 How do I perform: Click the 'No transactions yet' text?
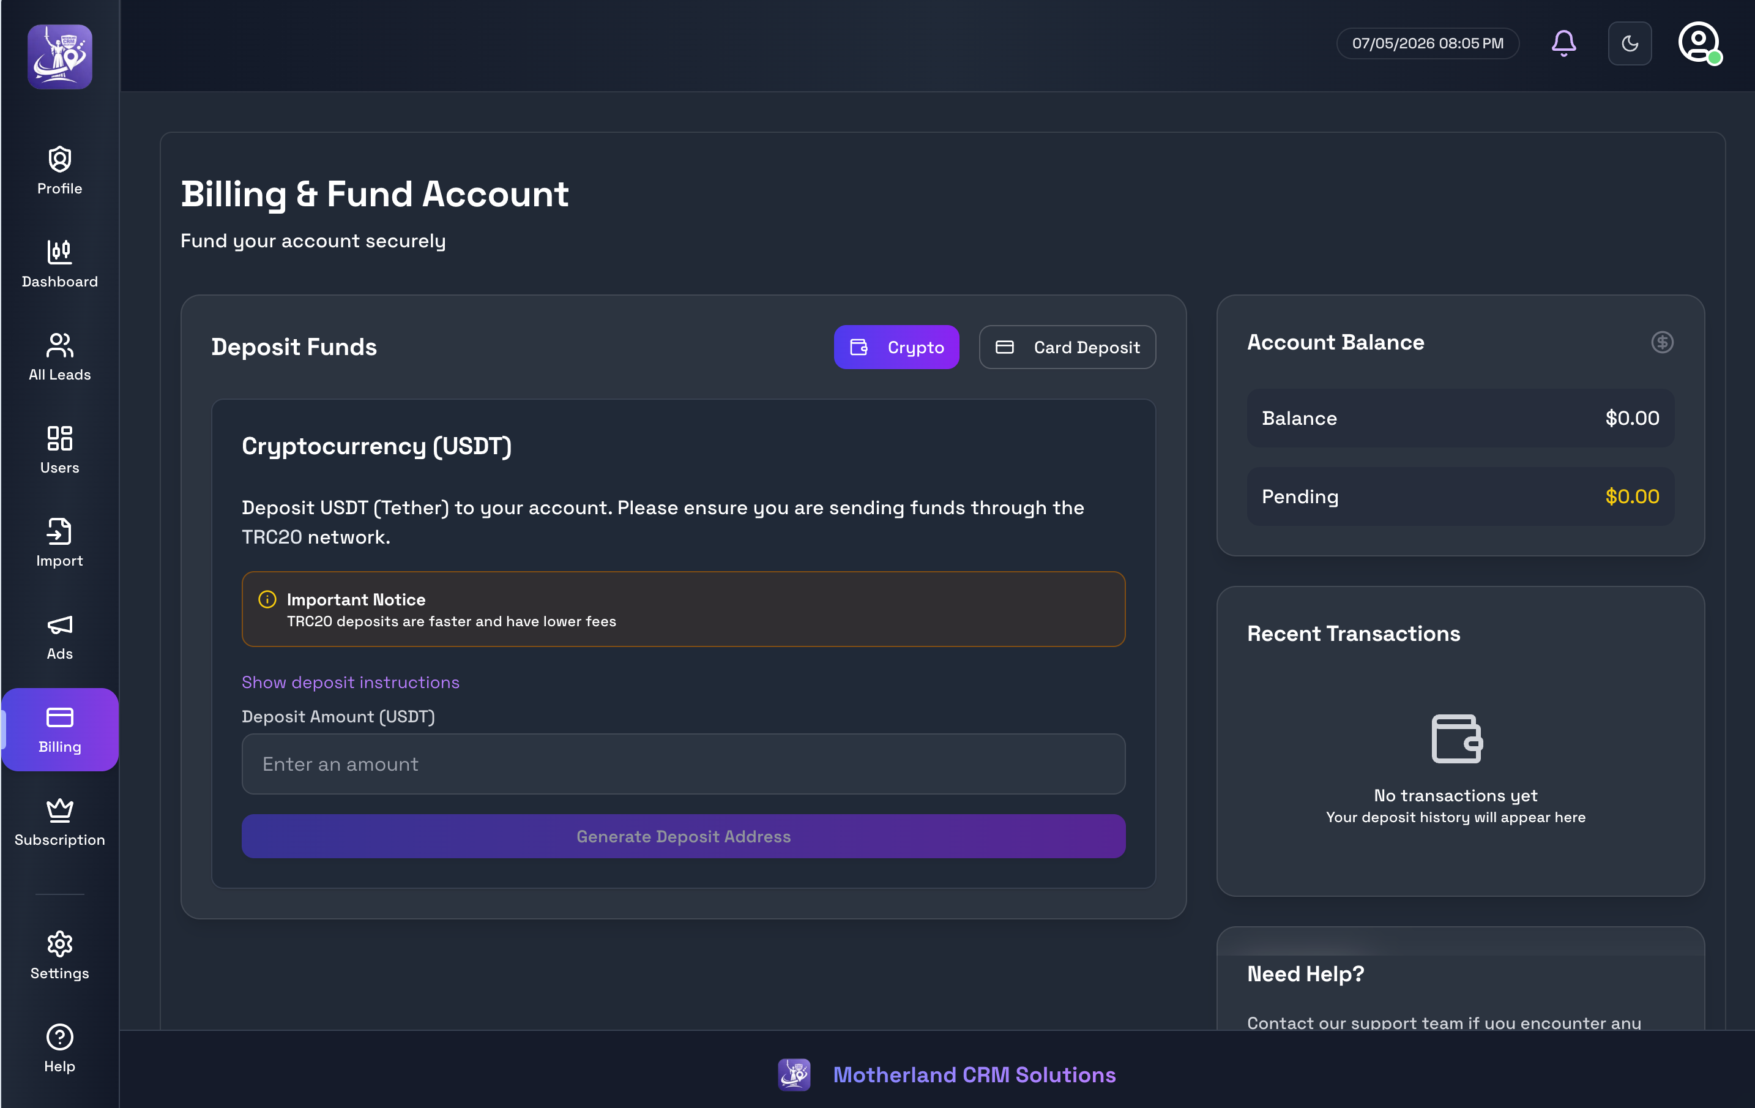tap(1455, 795)
